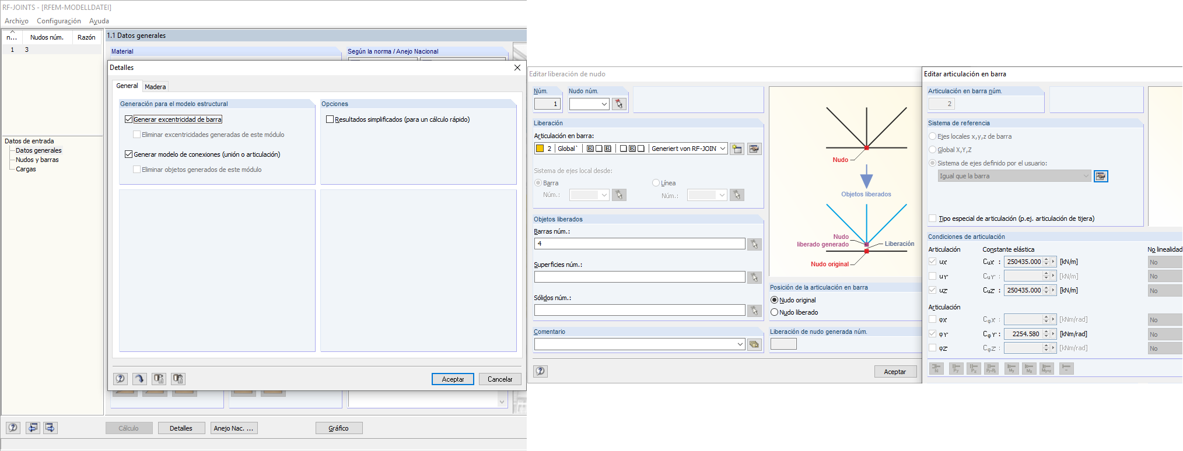Pick surfaces graphically next to Superficies núm.
This screenshot has width=1183, height=451.
click(x=754, y=277)
